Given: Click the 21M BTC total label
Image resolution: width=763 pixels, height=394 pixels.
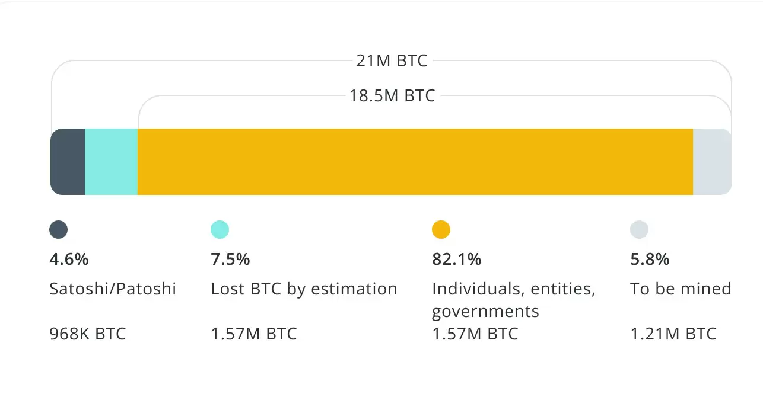Looking at the screenshot, I should (392, 61).
